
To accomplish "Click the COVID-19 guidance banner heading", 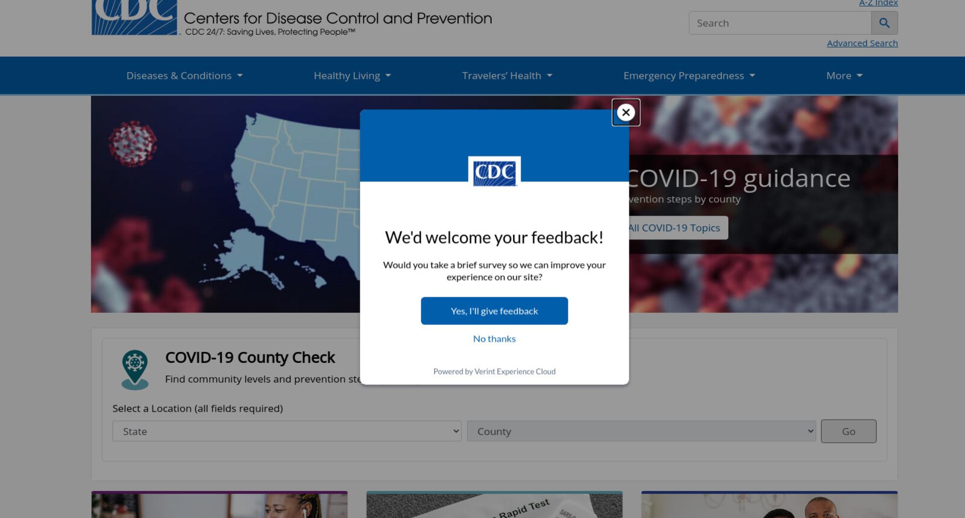I will pos(739,178).
